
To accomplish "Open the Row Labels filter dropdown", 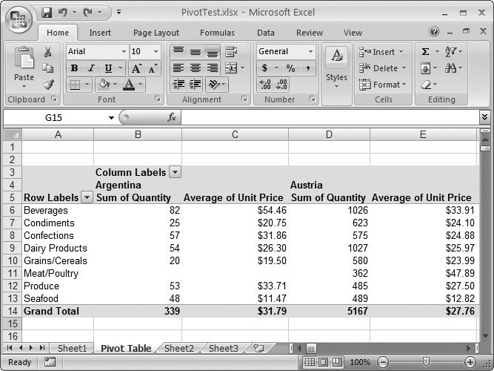I will tap(87, 197).
